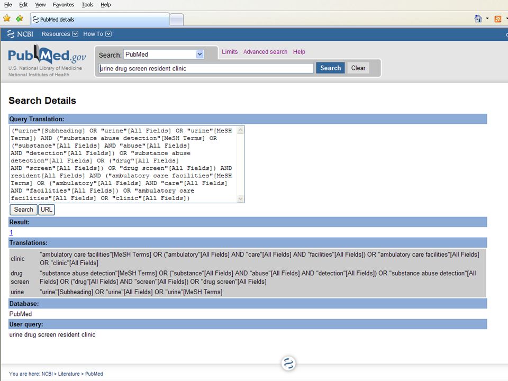Click the Database section header
Viewport: 508px width, 381px height.
(248, 304)
